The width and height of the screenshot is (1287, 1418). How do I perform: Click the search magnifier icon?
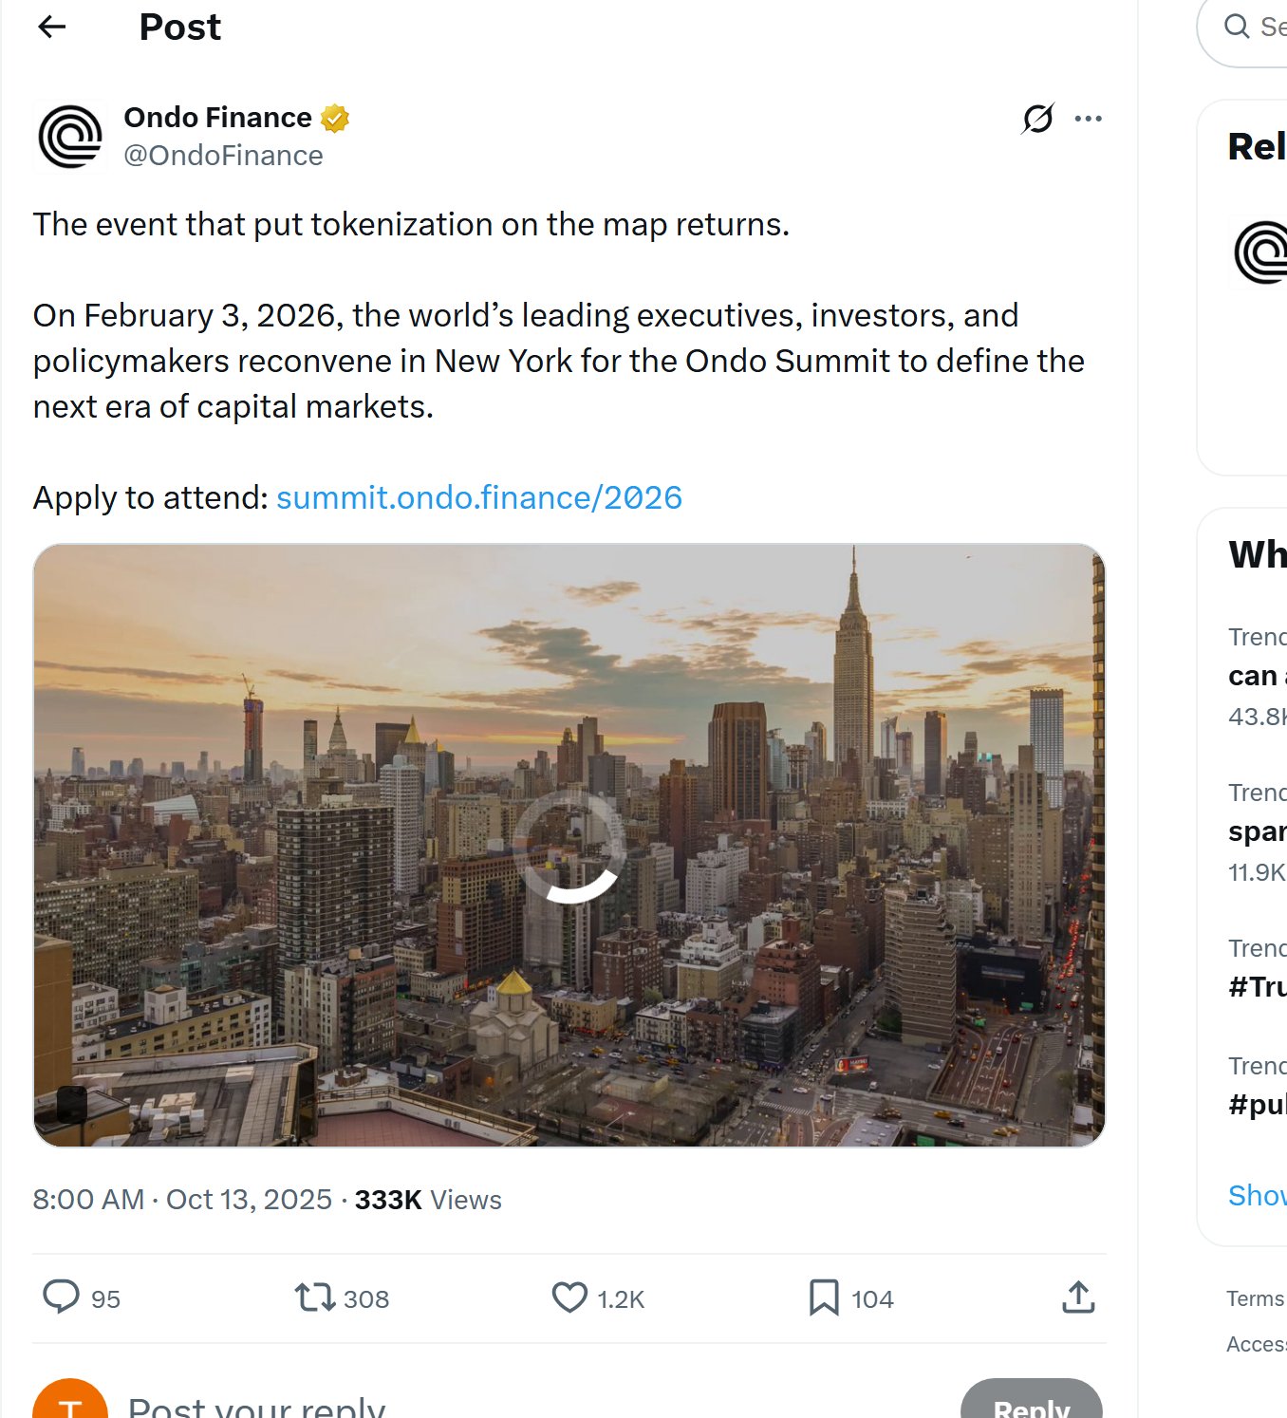click(1239, 27)
